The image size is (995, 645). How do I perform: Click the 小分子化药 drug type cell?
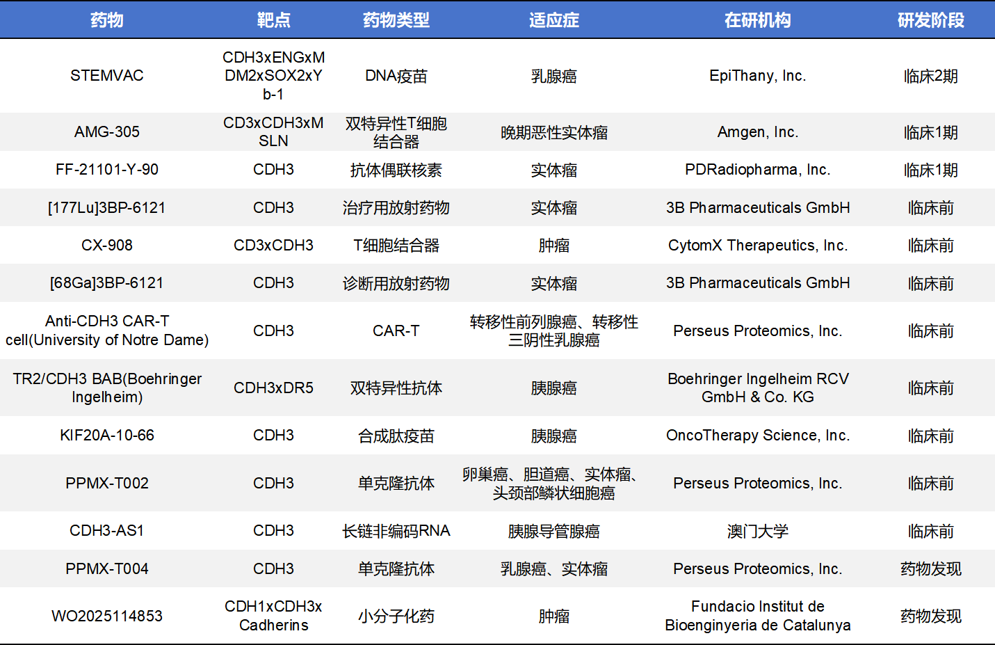click(x=396, y=616)
